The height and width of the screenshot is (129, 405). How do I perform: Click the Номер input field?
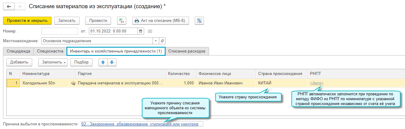60,31
